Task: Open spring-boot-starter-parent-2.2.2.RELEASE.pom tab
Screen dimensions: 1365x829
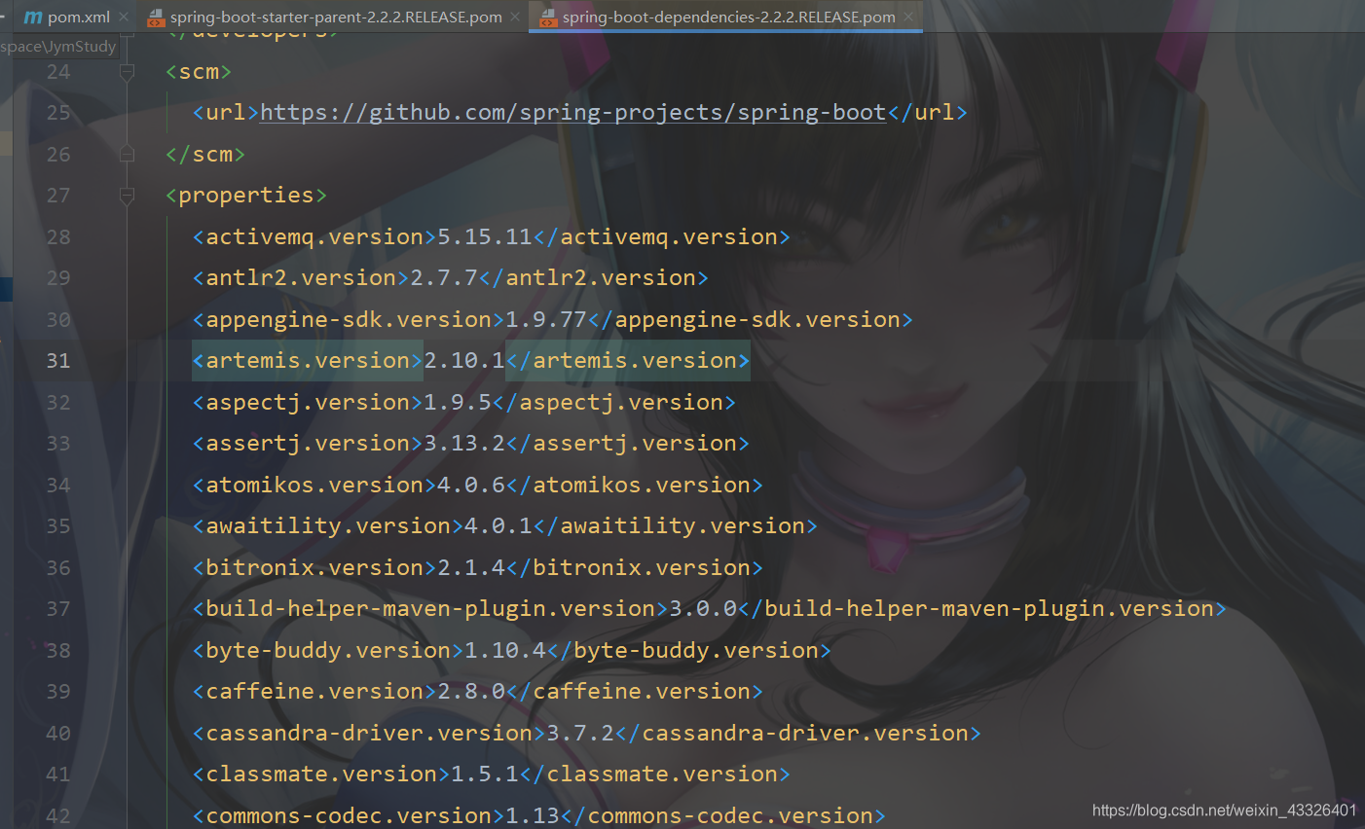Action: coord(334,17)
